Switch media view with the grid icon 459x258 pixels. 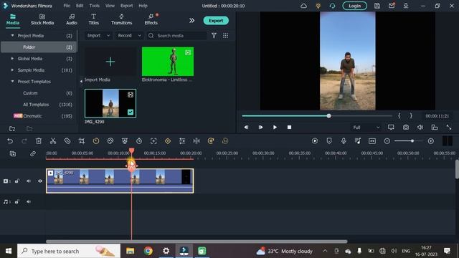[x=225, y=35]
